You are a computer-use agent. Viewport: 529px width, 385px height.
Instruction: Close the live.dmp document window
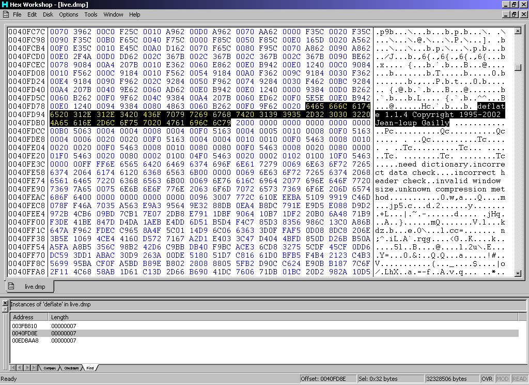coord(524,14)
